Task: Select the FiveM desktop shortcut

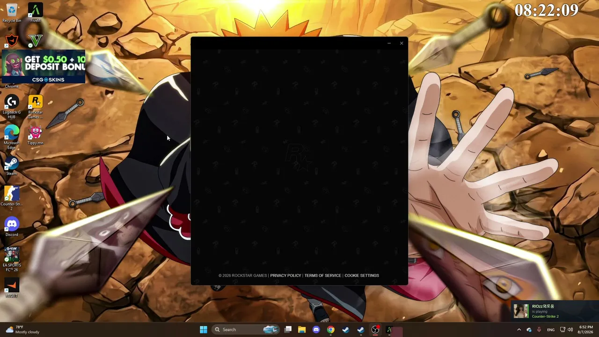Action: 35,13
